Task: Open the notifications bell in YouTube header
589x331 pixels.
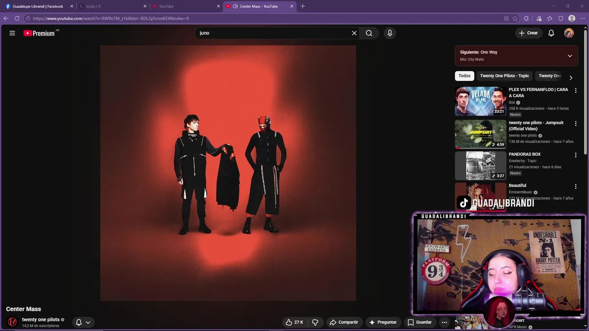Action: coord(551,33)
